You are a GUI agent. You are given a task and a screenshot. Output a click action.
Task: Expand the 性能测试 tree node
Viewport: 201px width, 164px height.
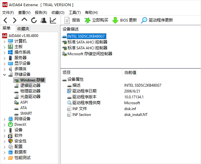(5, 158)
